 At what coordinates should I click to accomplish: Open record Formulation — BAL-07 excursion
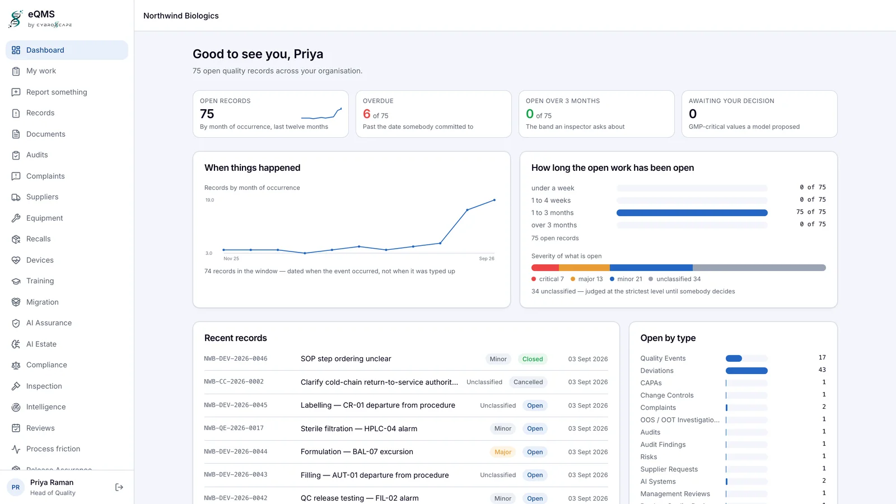[x=406, y=452]
